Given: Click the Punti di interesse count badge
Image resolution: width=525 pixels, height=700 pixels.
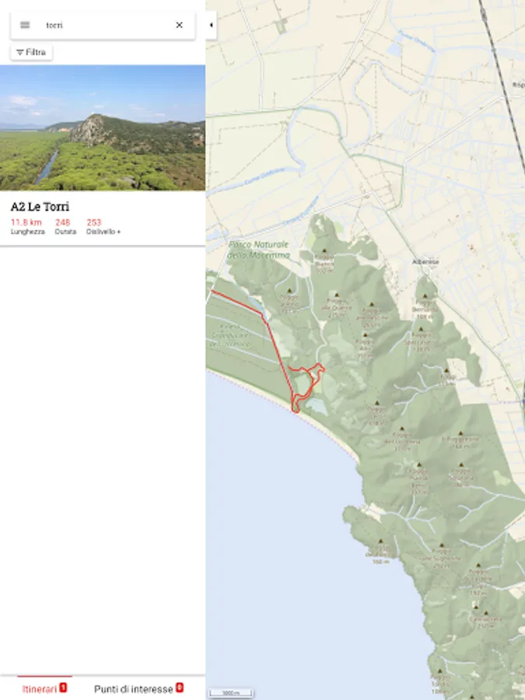Looking at the screenshot, I should tap(180, 688).
